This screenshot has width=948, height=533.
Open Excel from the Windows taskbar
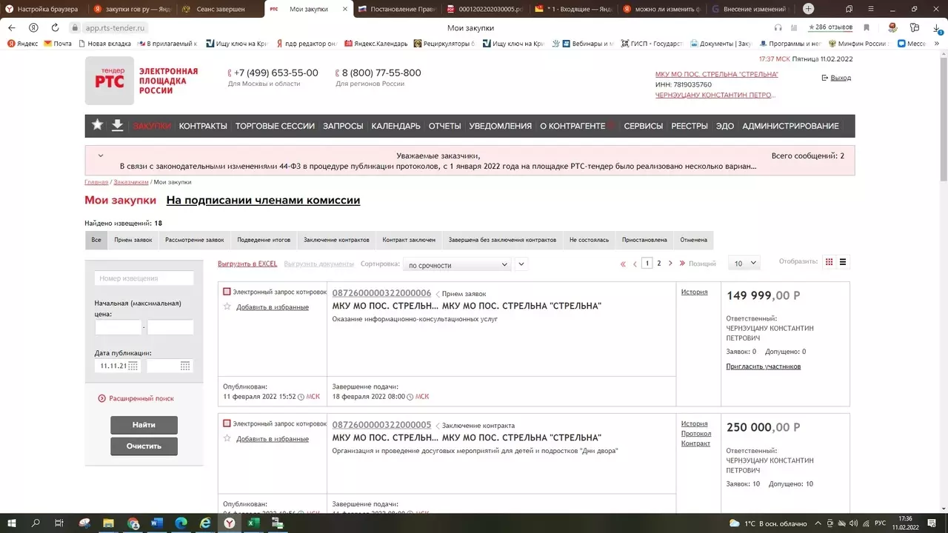[x=253, y=523]
